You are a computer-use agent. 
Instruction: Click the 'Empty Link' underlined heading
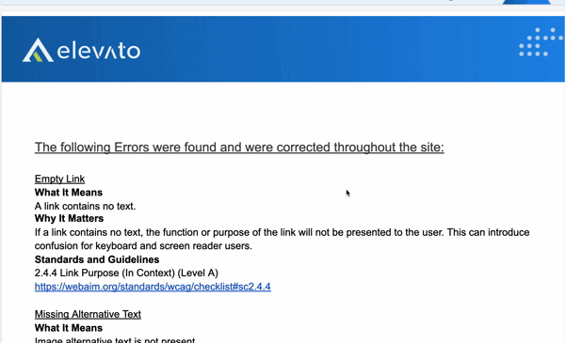click(59, 179)
